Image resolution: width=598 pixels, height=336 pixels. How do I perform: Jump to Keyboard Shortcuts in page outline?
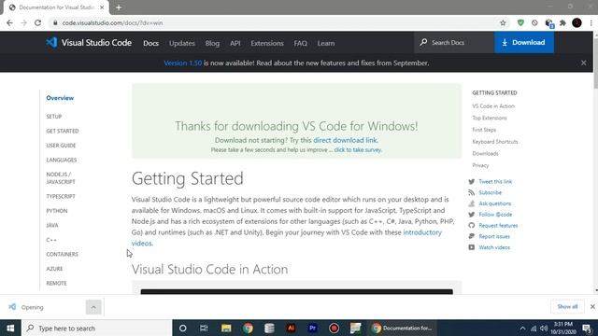point(495,142)
